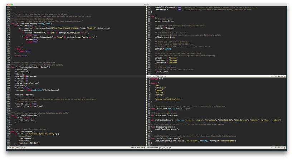Screen dimensions: 293x160
Task: Click 'Ctrl-G for help' in view.go status bar
Action: (x=138, y=148)
